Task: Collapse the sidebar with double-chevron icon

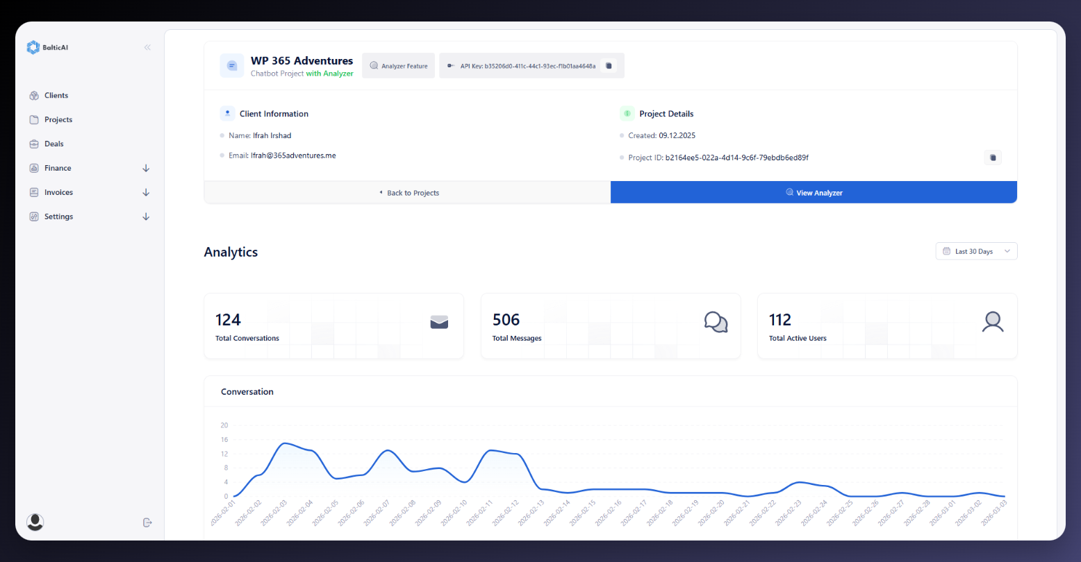Action: (147, 48)
